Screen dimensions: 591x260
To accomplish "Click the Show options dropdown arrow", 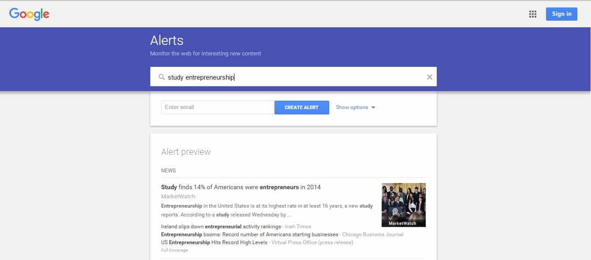I will [x=373, y=107].
